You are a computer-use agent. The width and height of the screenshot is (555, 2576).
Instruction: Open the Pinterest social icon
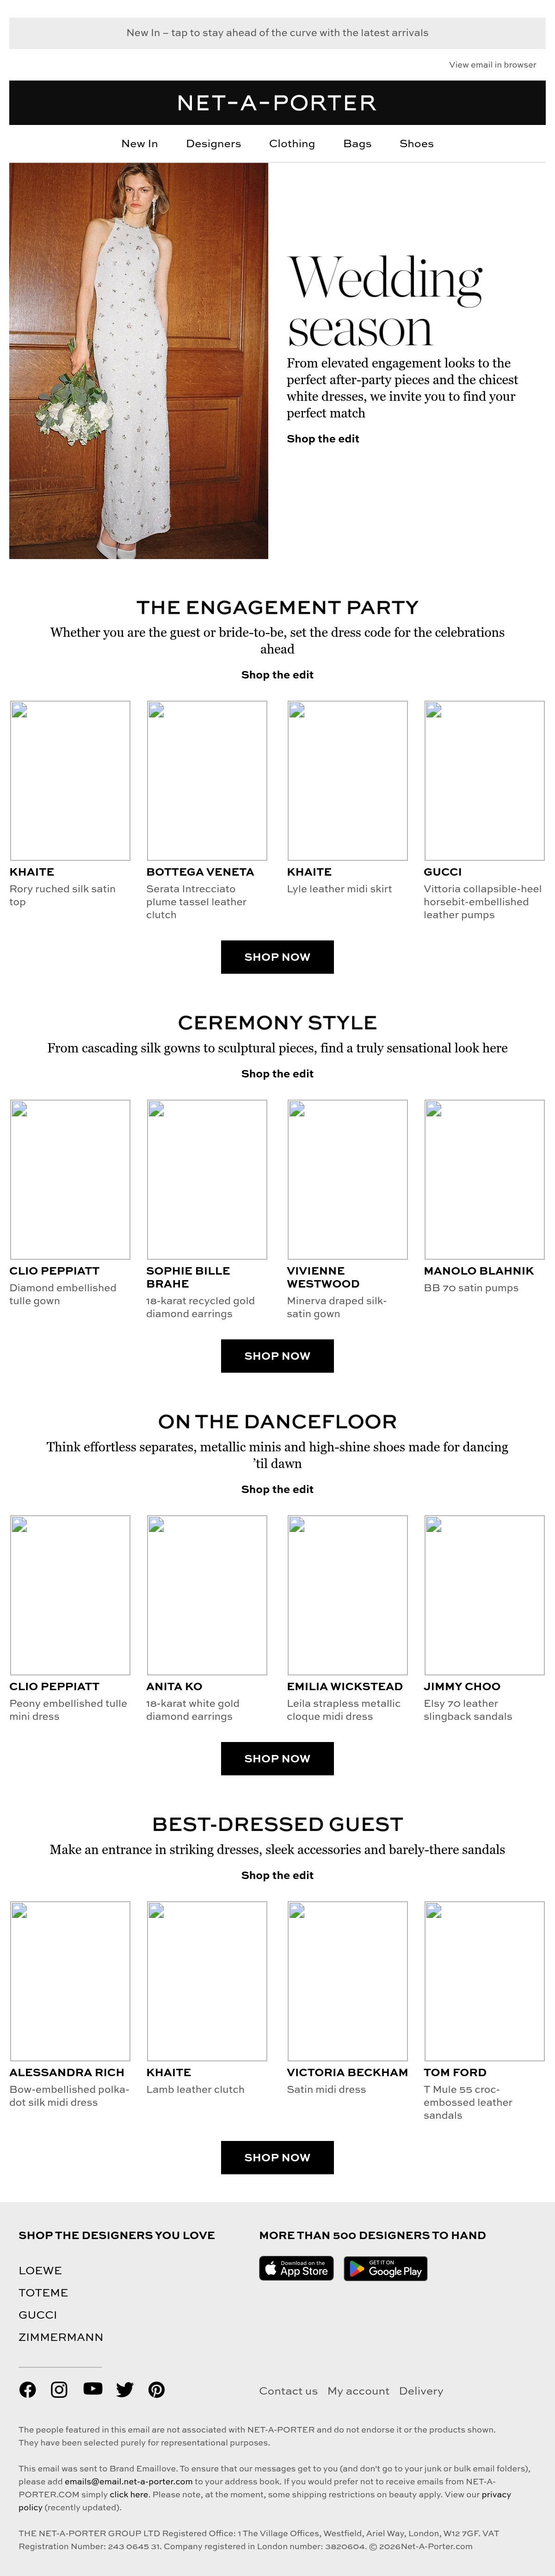[x=156, y=2389]
